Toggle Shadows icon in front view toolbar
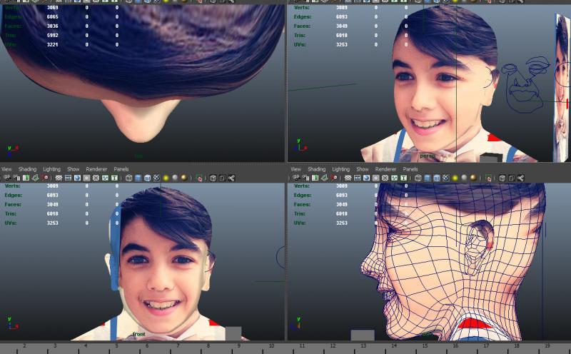 click(x=175, y=178)
